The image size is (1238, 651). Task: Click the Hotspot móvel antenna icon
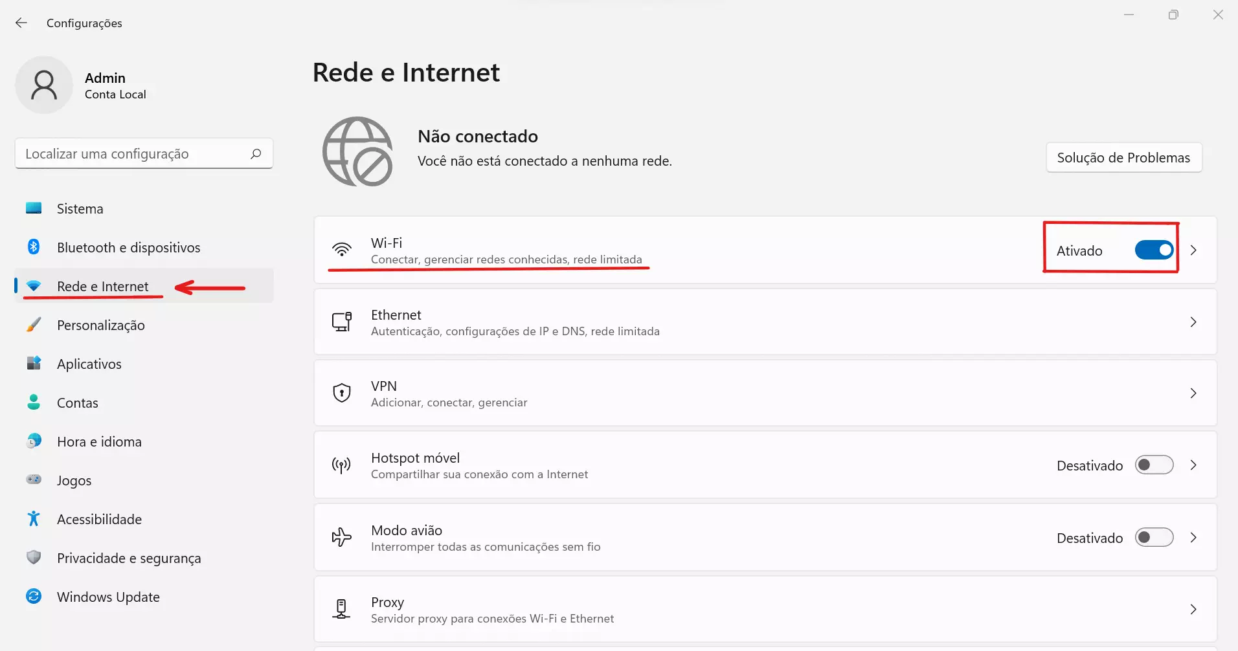point(341,465)
